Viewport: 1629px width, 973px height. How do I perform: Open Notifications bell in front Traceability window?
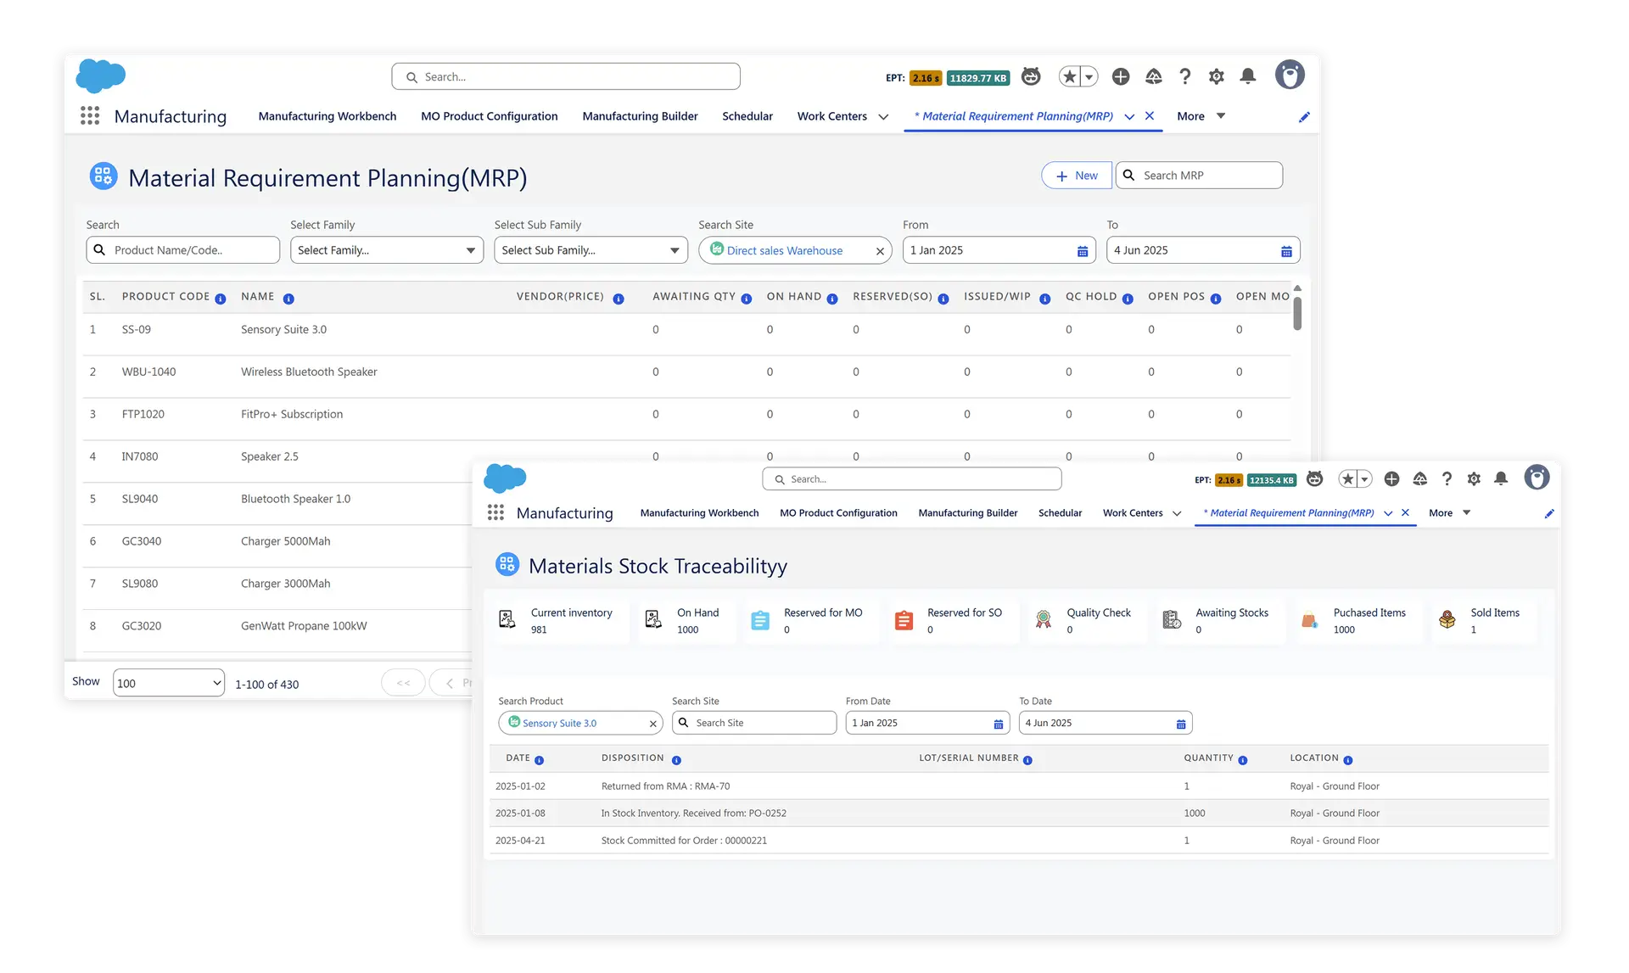(x=1501, y=479)
